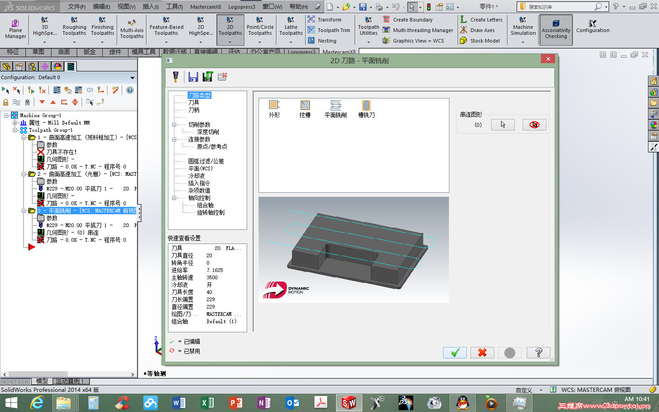Select the 外形 contour toolpath type
This screenshot has height=412, width=659.
pos(274,109)
